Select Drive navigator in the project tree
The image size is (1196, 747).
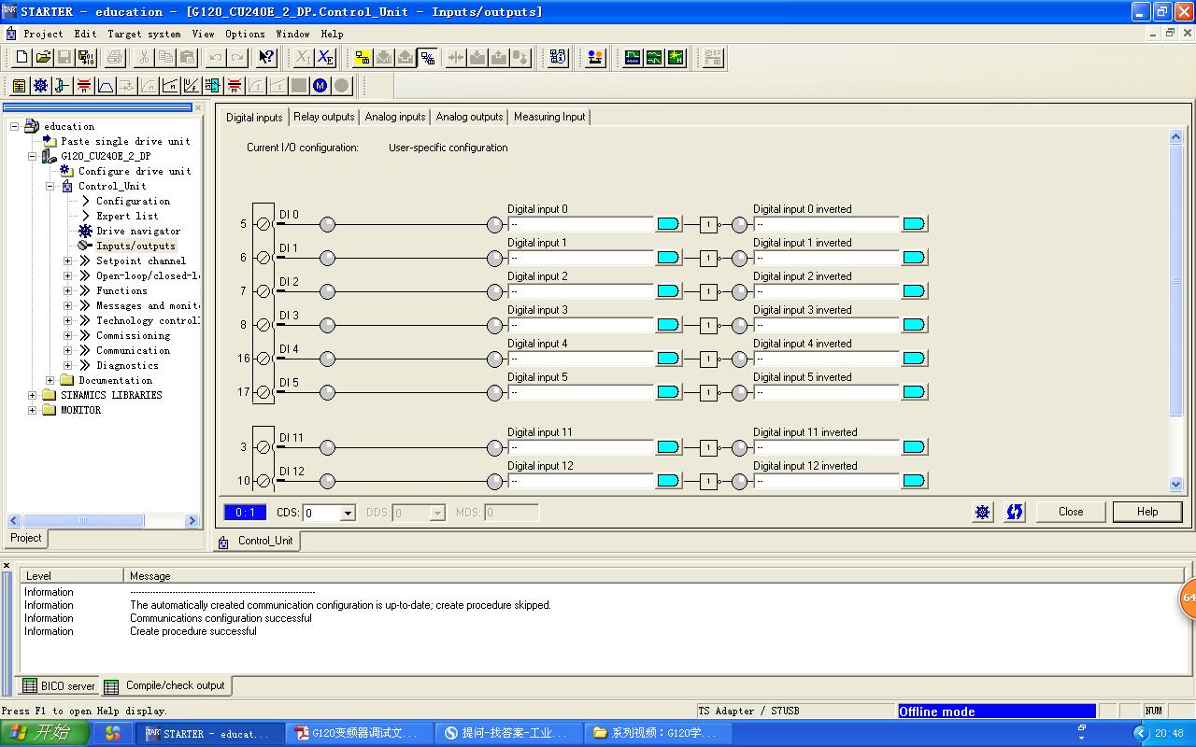point(138,231)
